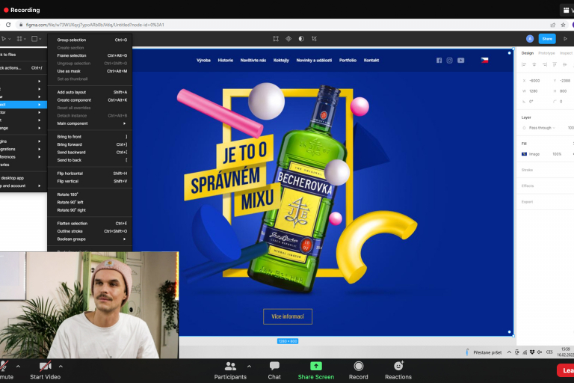
Task: Click the YouTube icon in the design
Action: [460, 61]
